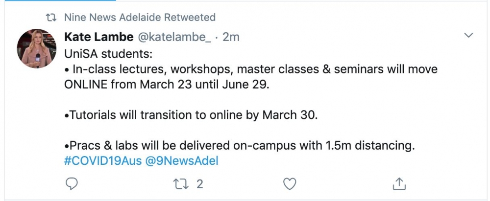The image size is (490, 201).
Task: Open Kate Lambe's profile picture
Action: pos(36,48)
